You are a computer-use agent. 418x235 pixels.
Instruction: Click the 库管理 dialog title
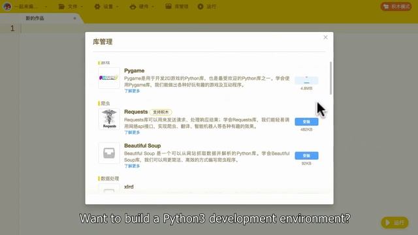pyautogui.click(x=103, y=42)
